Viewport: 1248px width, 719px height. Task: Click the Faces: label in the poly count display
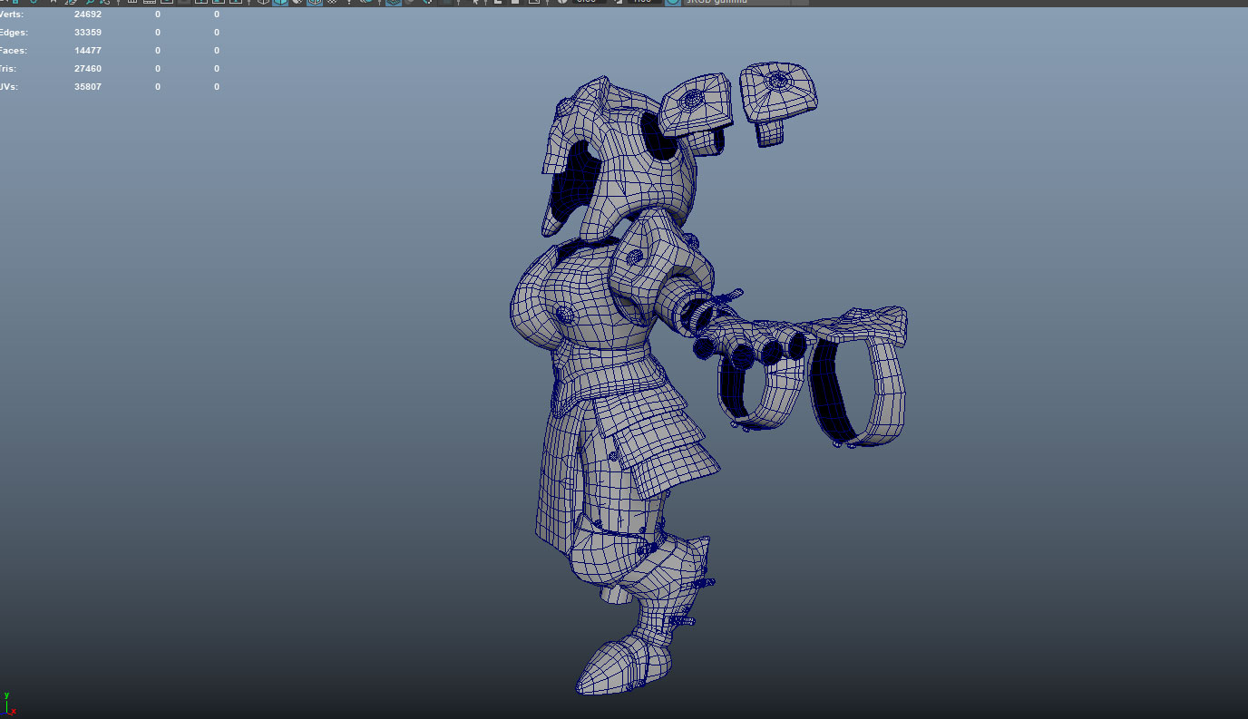tap(13, 51)
